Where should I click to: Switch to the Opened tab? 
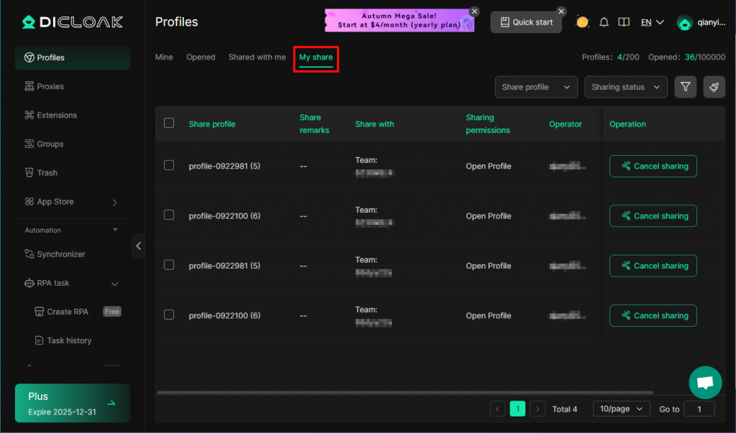[x=201, y=57]
